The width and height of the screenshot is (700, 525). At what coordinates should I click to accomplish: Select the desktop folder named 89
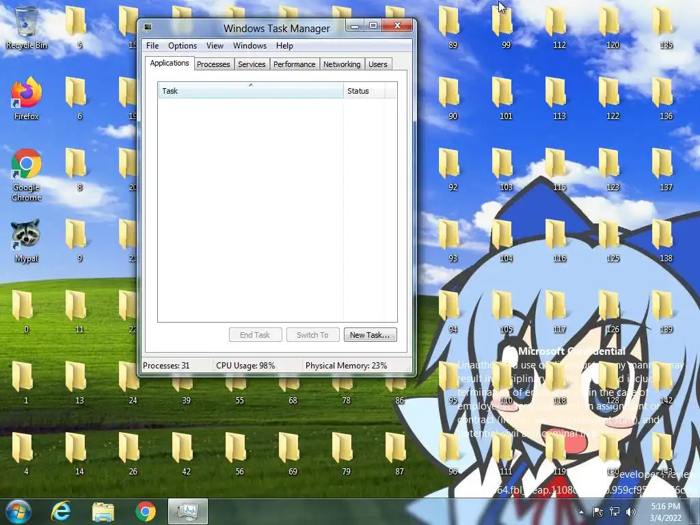453,27
